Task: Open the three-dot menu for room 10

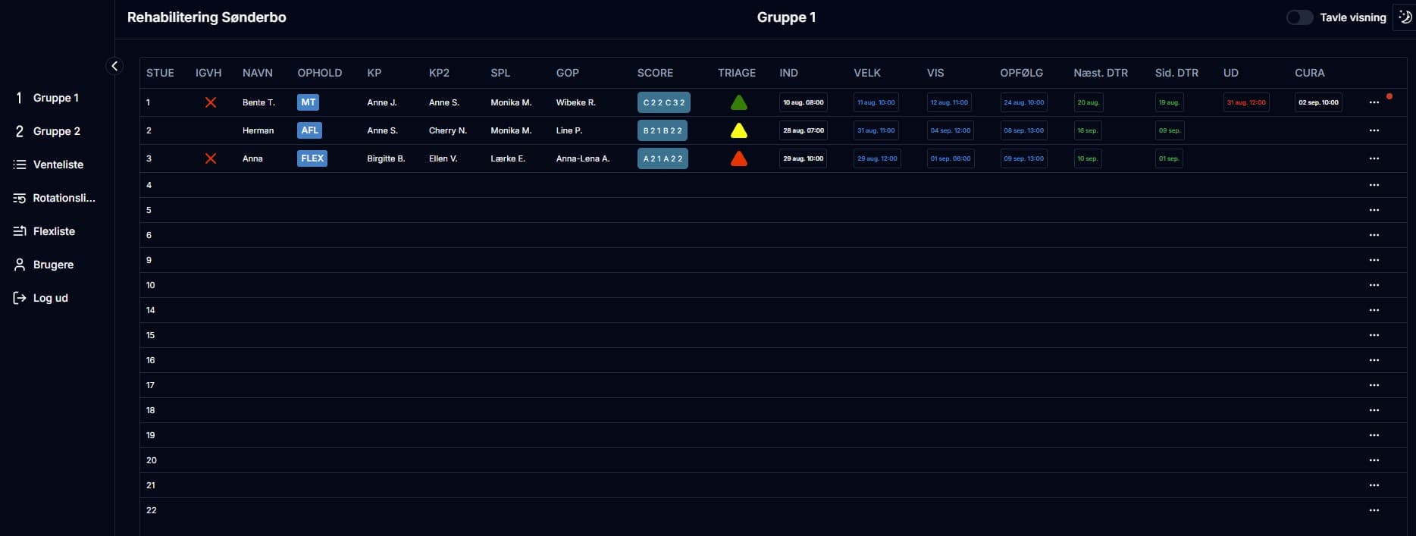Action: [x=1374, y=285]
